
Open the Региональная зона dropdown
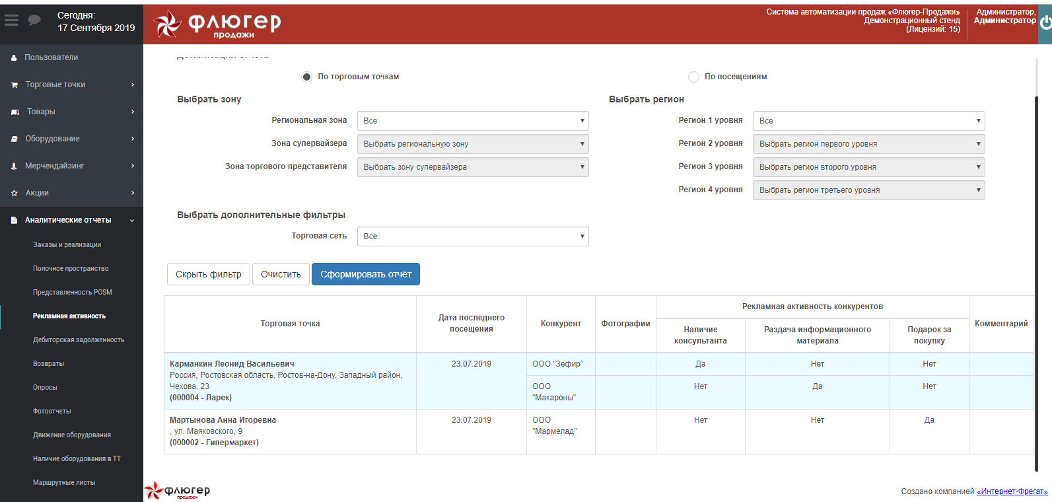coord(472,121)
